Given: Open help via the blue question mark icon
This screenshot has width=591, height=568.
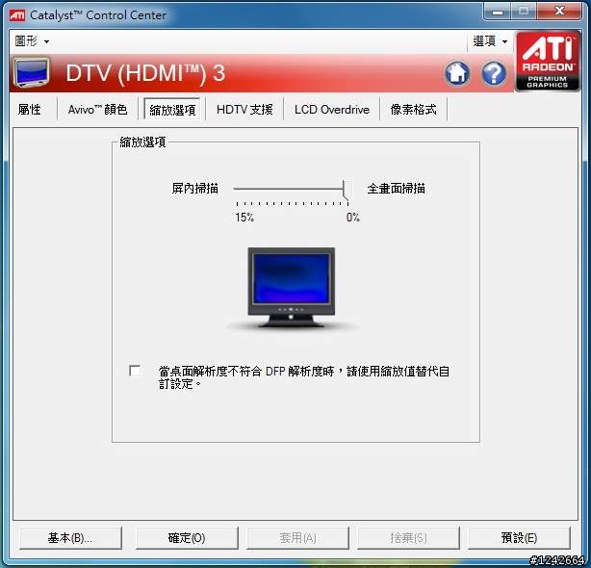Looking at the screenshot, I should [x=494, y=73].
